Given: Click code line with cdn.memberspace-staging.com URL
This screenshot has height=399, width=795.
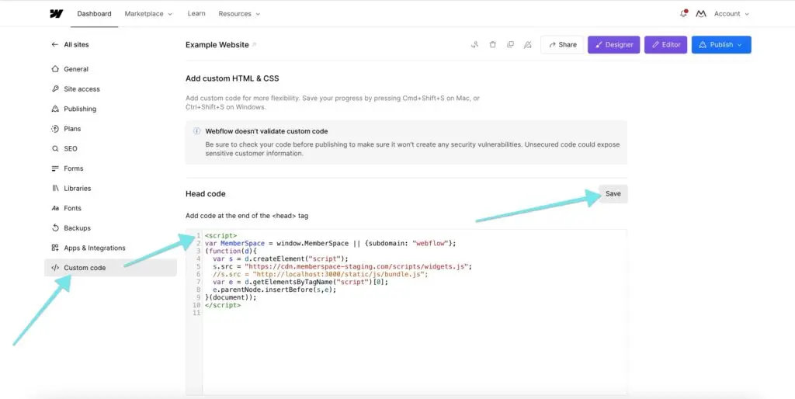Looking at the screenshot, I should click(342, 266).
